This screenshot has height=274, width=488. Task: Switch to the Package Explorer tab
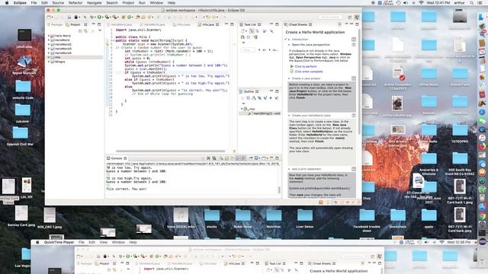coord(55,24)
